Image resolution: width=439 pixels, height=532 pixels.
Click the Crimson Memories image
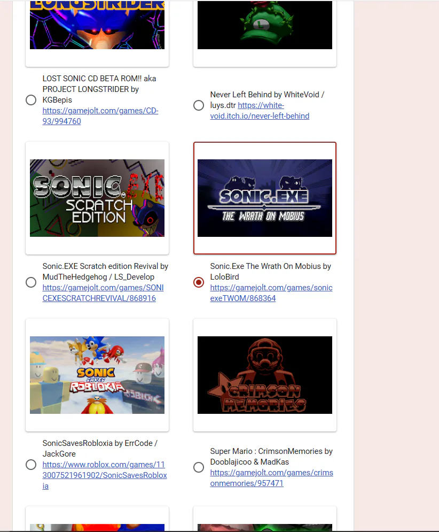[265, 375]
